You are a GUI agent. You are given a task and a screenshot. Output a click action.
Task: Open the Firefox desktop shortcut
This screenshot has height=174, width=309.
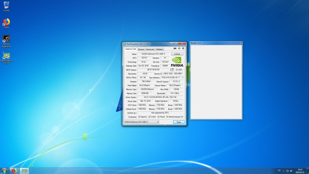(6, 23)
